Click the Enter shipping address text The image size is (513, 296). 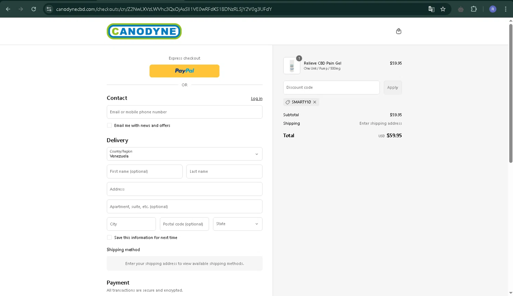tap(381, 124)
